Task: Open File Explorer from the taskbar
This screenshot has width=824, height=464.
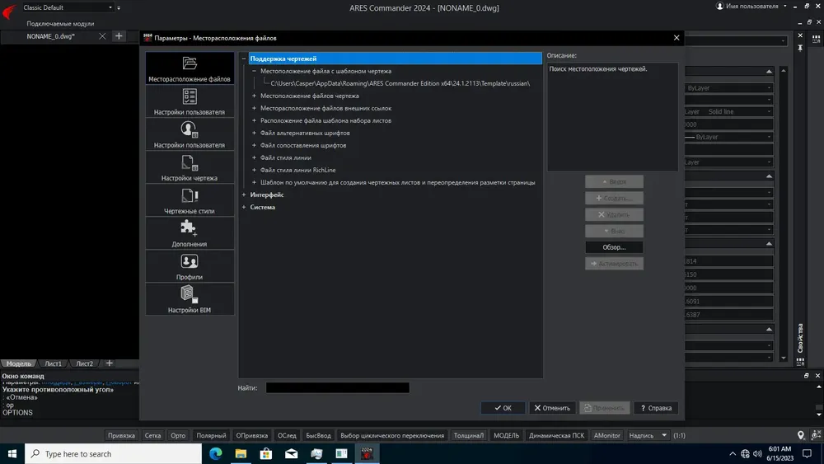Action: point(241,453)
